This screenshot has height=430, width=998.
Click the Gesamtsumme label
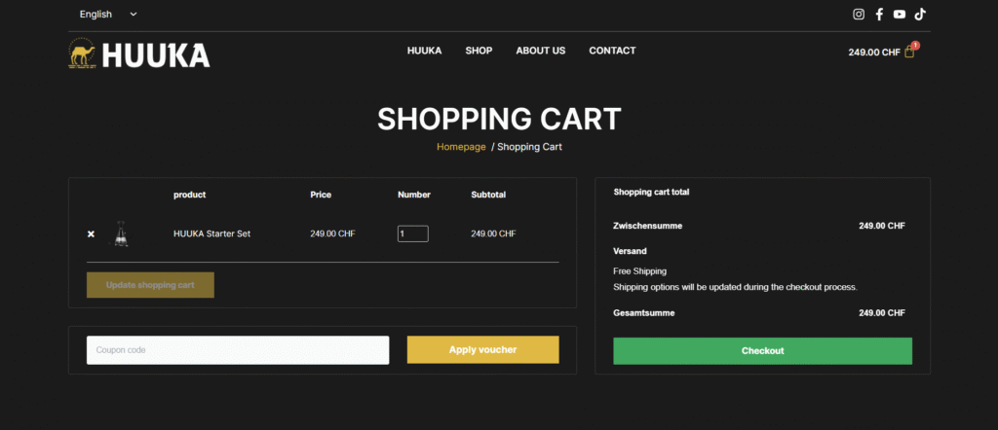coord(644,313)
